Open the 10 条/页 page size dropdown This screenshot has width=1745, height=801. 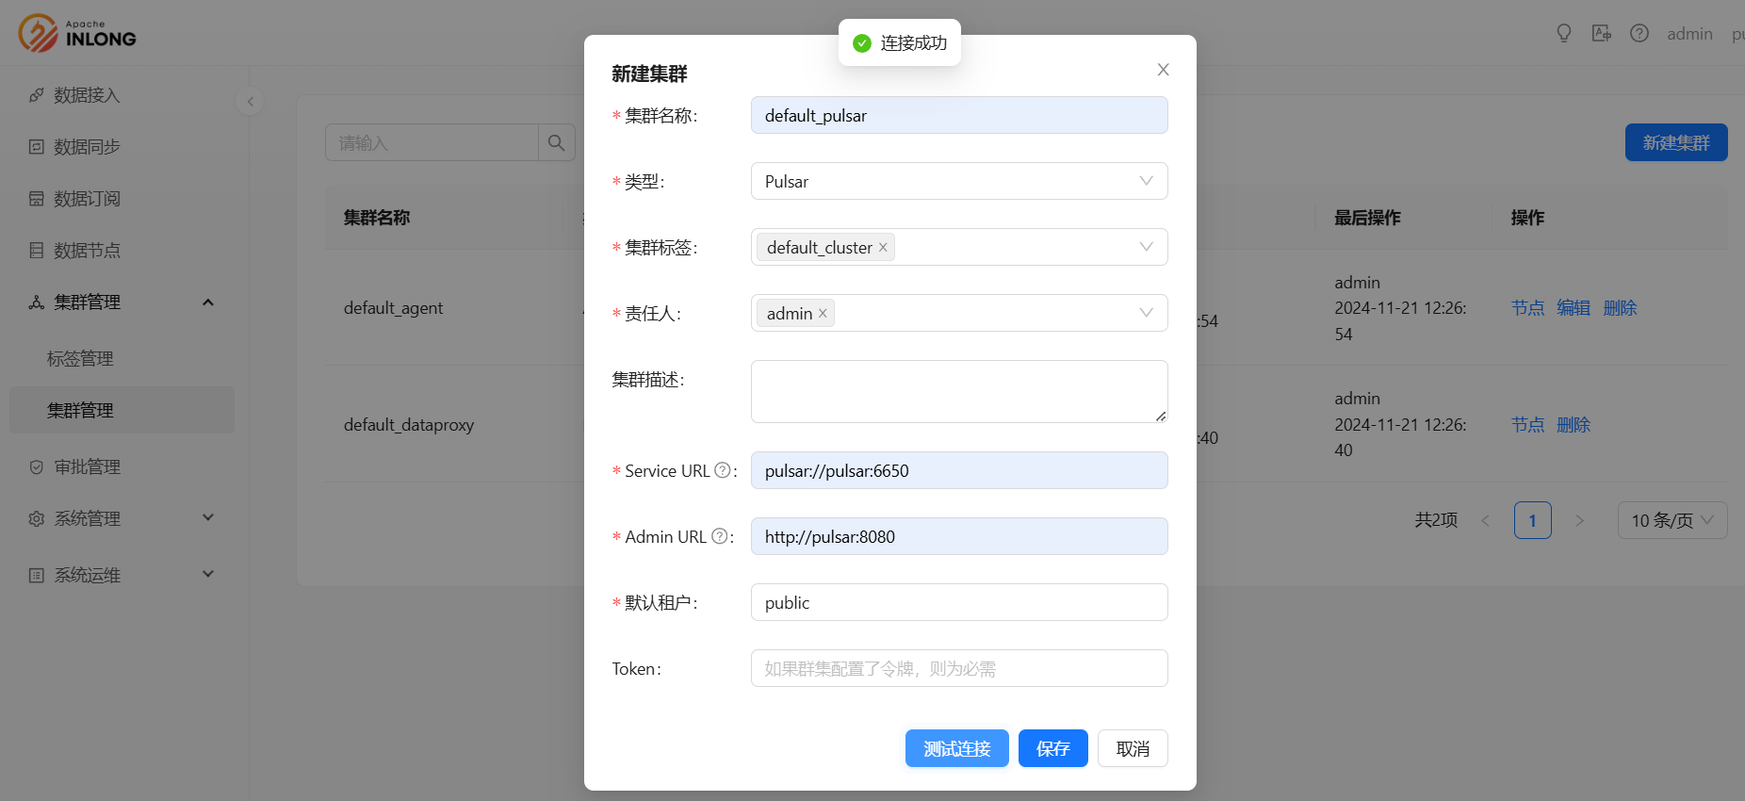pos(1672,520)
